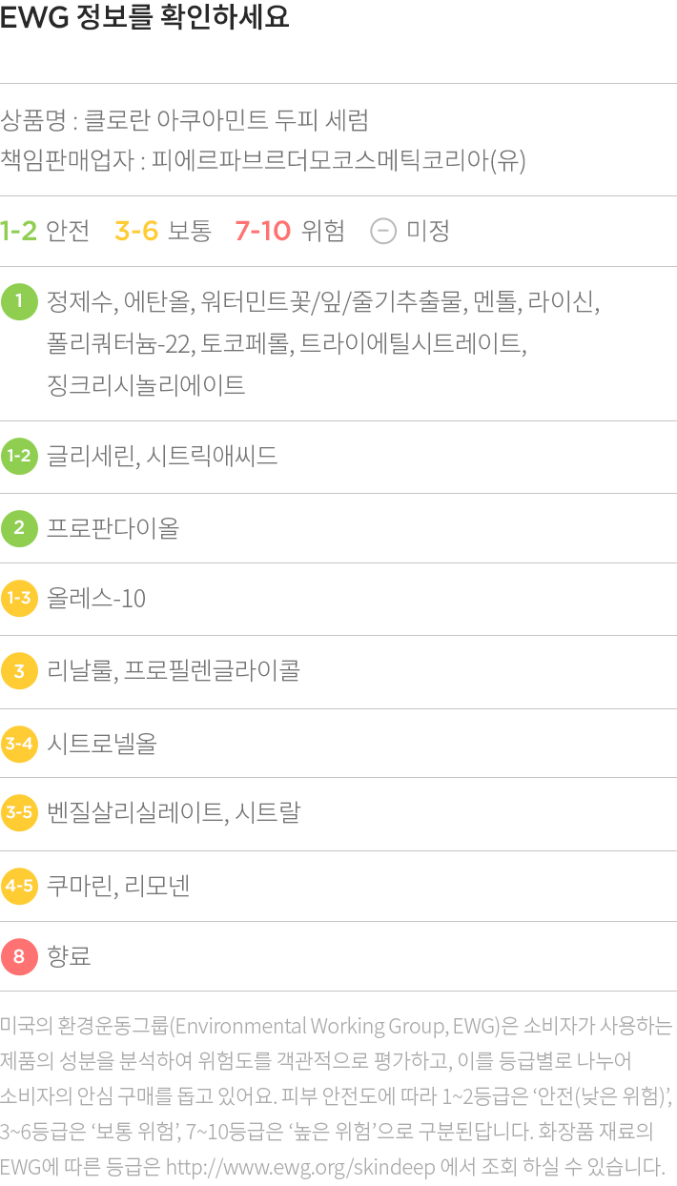Select the yellow 4-5 grade badge
This screenshot has width=677, height=1186.
(19, 886)
